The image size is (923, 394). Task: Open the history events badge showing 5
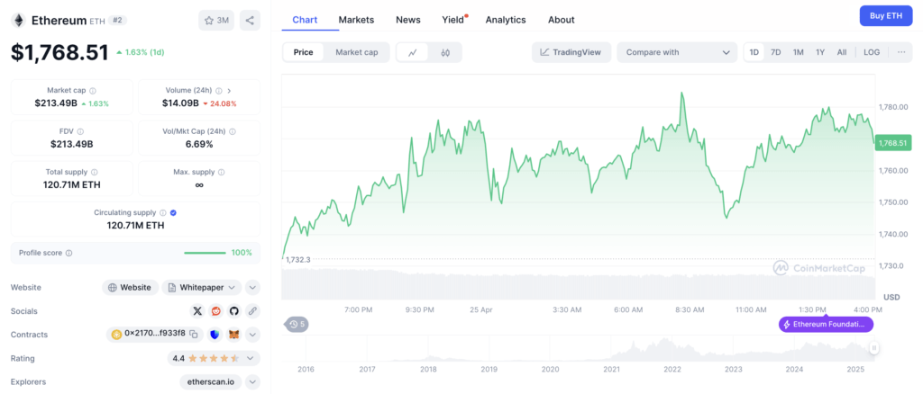pyautogui.click(x=297, y=324)
